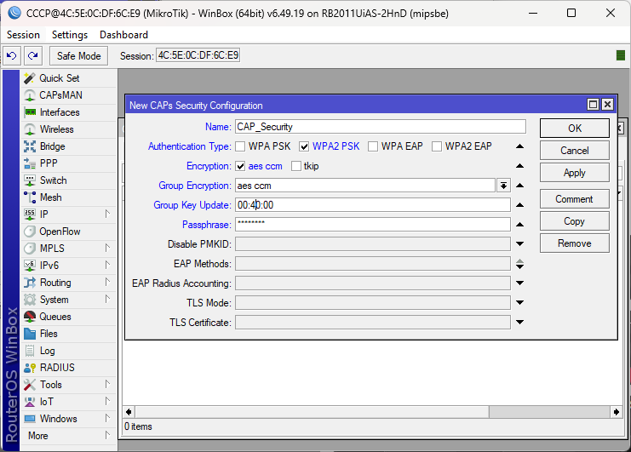This screenshot has height=452, width=631.
Task: Open Files in sidebar
Action: tap(68, 334)
